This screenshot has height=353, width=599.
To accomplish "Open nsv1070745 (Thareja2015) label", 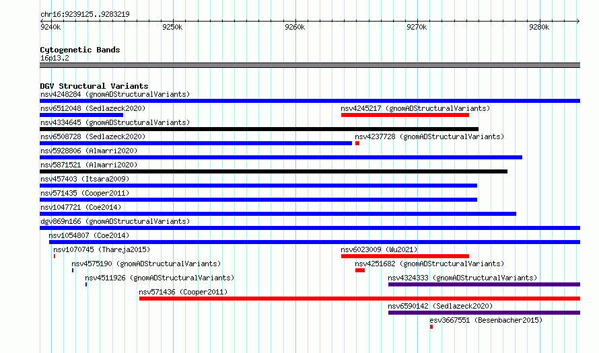I will tap(102, 249).
